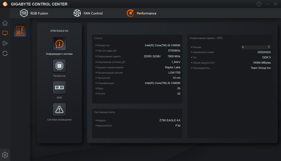The width and height of the screenshot is (281, 161).
Task: Click the Версия BIOS label
Action: [x=104, y=126]
